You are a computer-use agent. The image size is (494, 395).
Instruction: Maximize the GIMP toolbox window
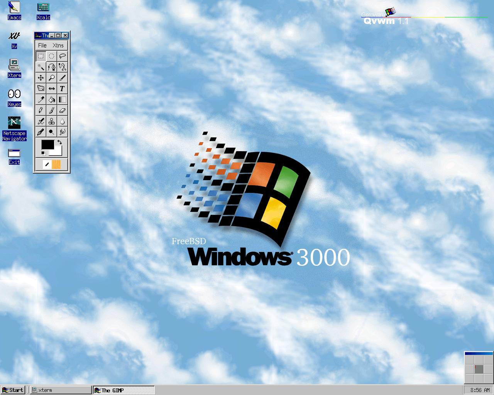pos(58,35)
